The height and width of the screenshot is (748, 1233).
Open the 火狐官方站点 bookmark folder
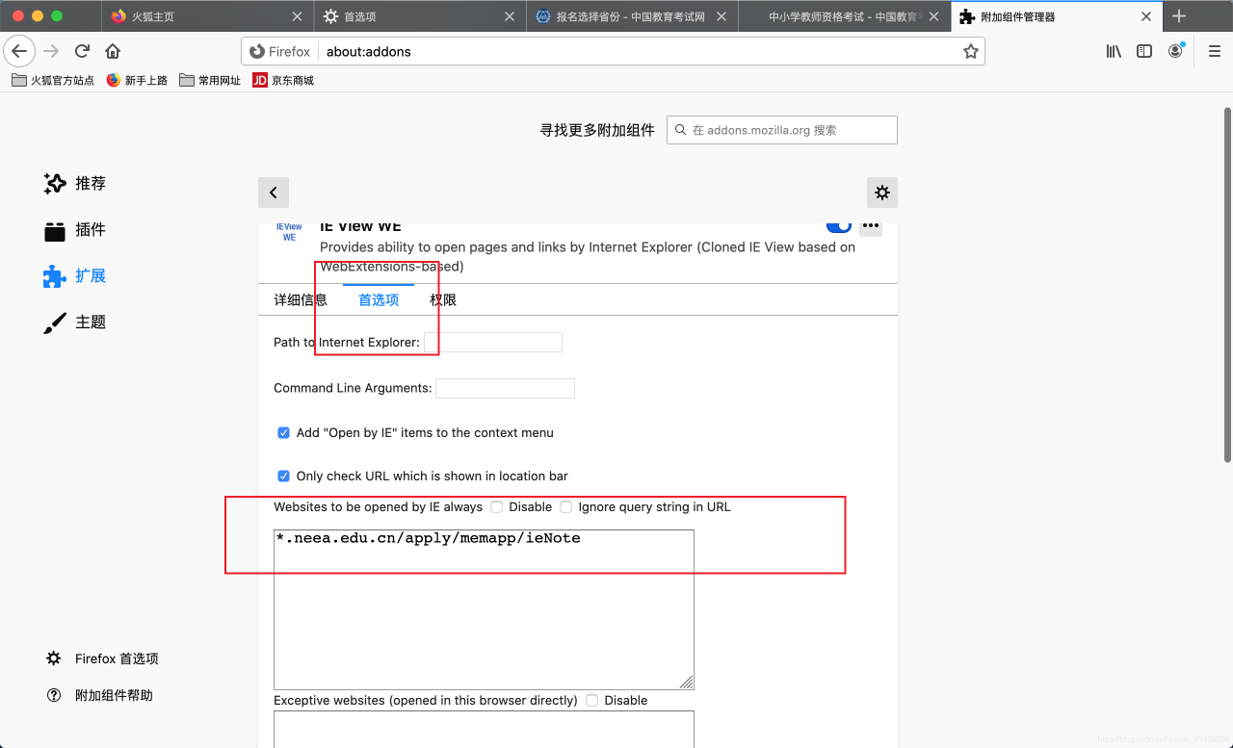53,80
